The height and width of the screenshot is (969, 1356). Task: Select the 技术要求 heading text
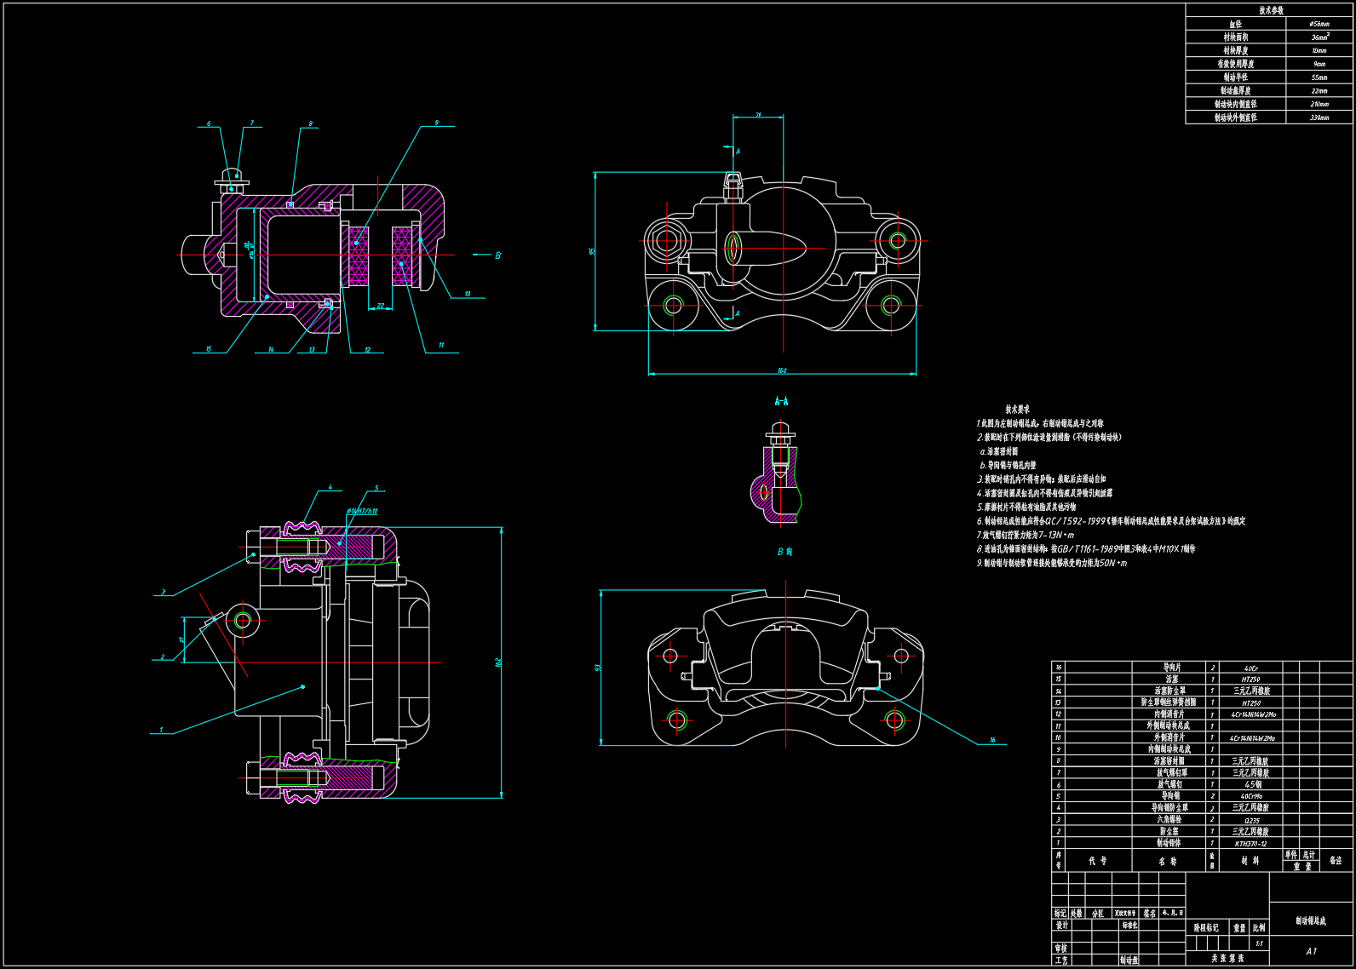click(x=1017, y=409)
